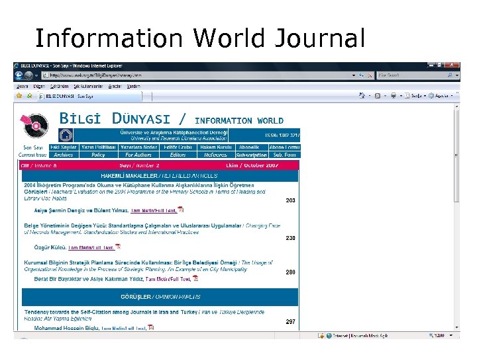Open full text for Mohammad Hossein Biglu article
The height and width of the screenshot is (357, 477).
coord(124,328)
